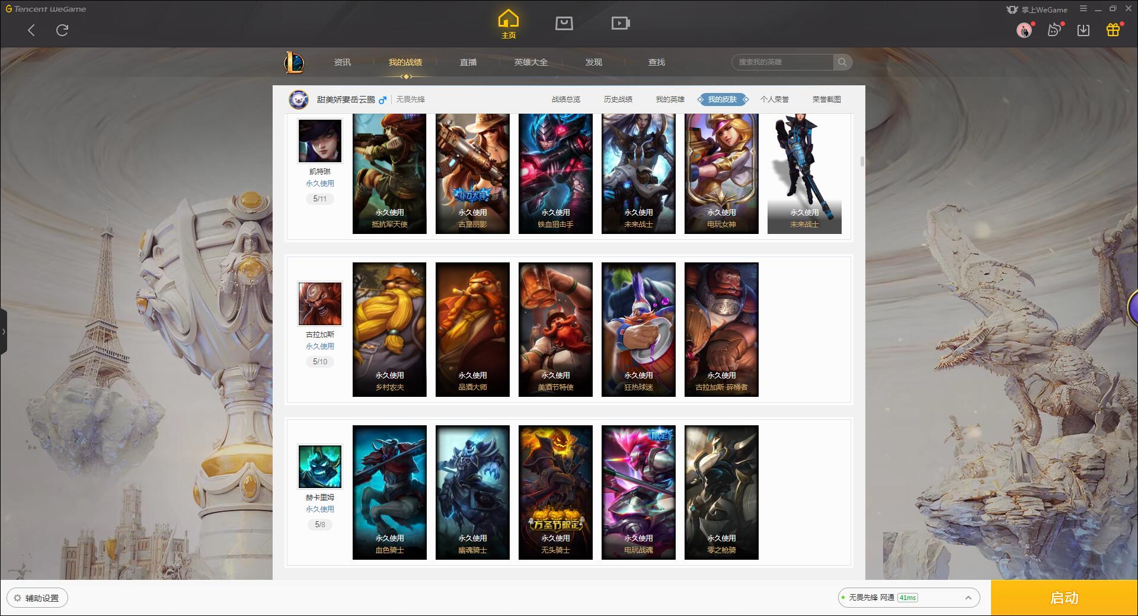Open the video live icon in top bar
Image resolution: width=1138 pixels, height=616 pixels.
pyautogui.click(x=621, y=23)
